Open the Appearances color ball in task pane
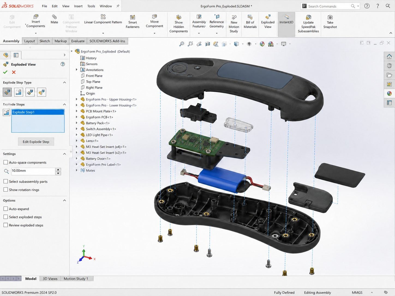395x296 pixels. pos(389,93)
